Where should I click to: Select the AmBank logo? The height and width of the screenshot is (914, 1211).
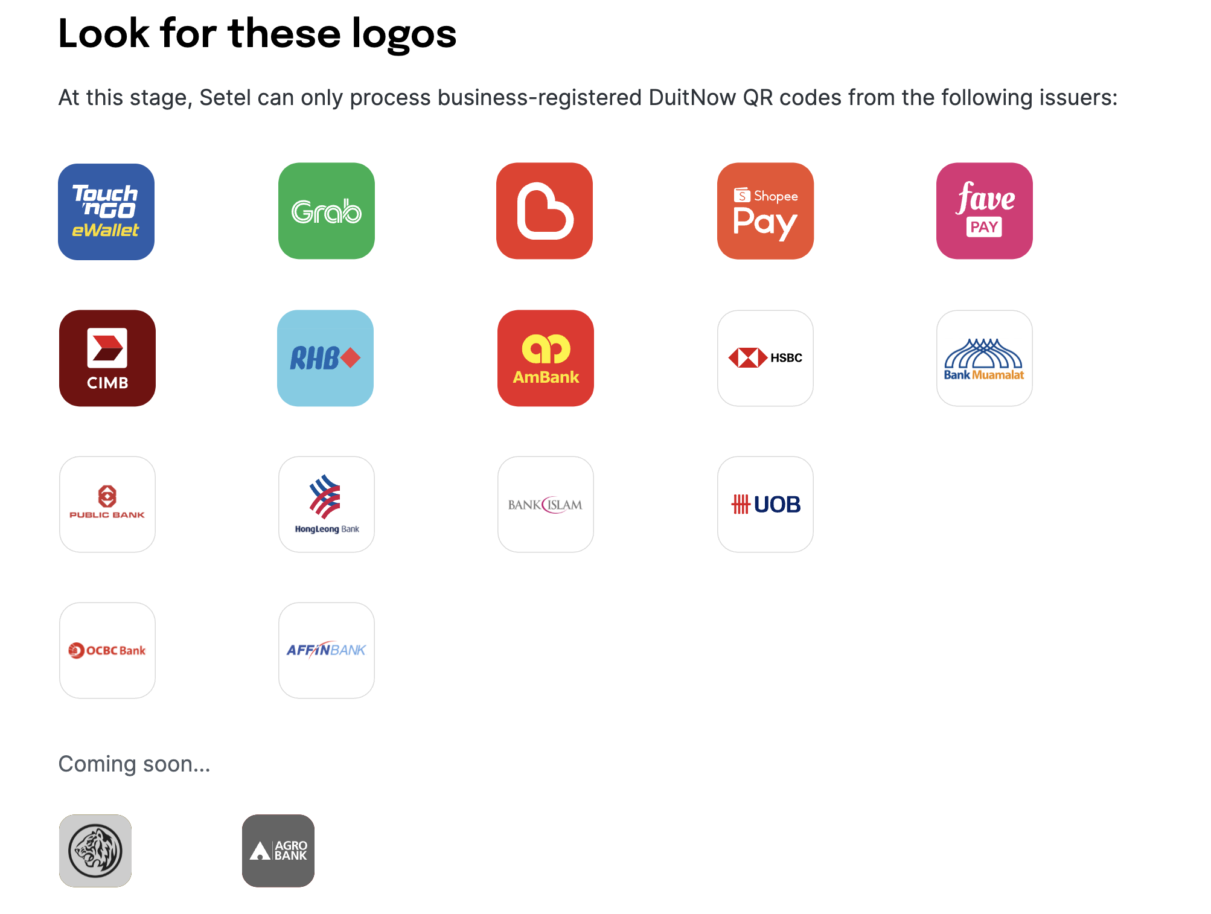coord(546,358)
